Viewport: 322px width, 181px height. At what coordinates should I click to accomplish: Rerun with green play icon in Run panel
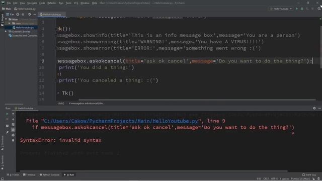[x=7, y=114]
